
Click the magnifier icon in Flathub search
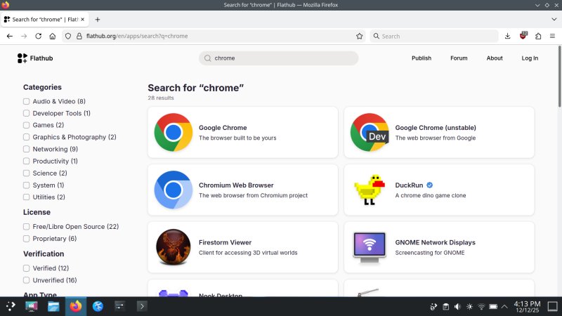pyautogui.click(x=207, y=58)
